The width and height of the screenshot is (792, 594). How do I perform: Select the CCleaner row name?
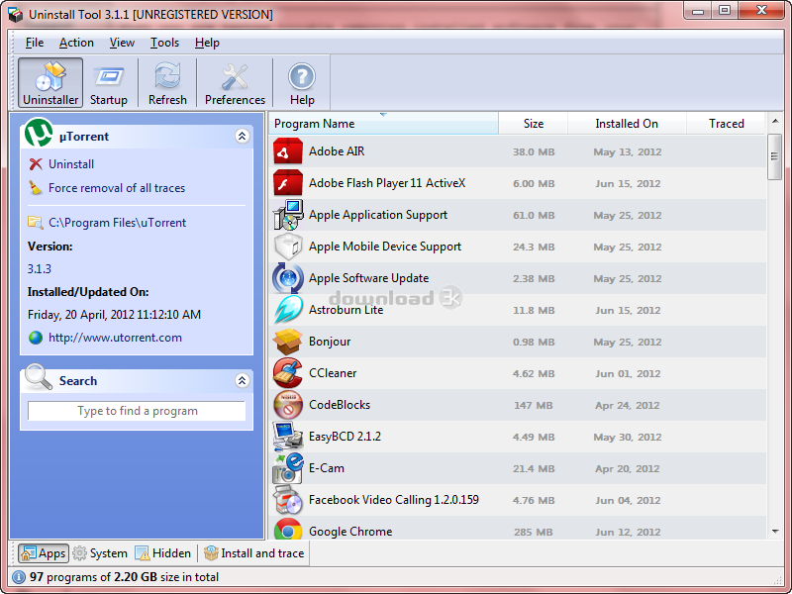pyautogui.click(x=333, y=373)
